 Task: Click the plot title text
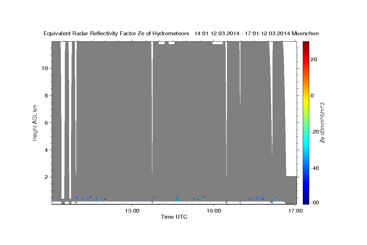181,33
